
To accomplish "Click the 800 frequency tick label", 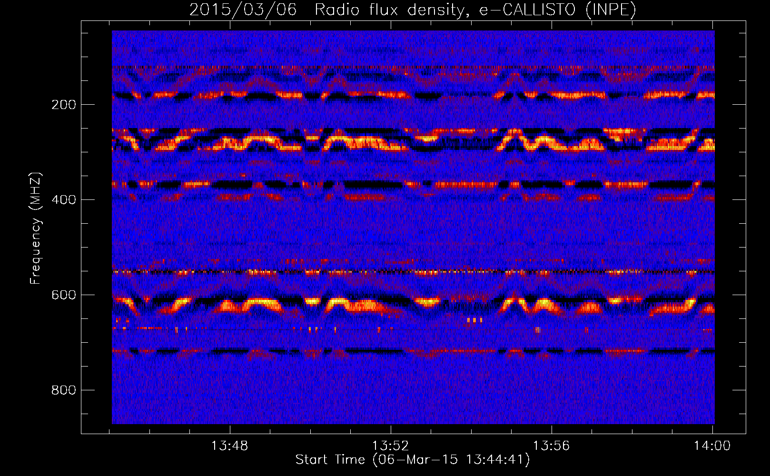I will click(x=64, y=390).
